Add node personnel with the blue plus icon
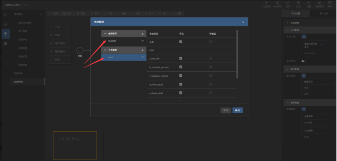This screenshot has height=161, width=337. [304, 37]
